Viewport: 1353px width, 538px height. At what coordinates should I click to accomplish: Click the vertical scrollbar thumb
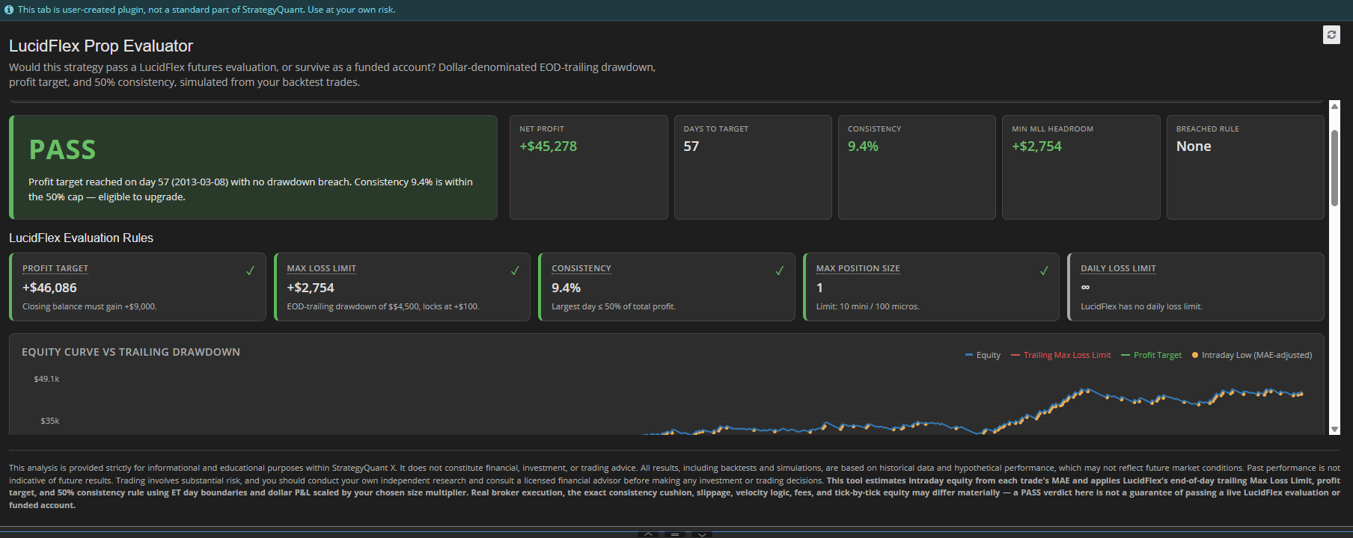(1334, 168)
